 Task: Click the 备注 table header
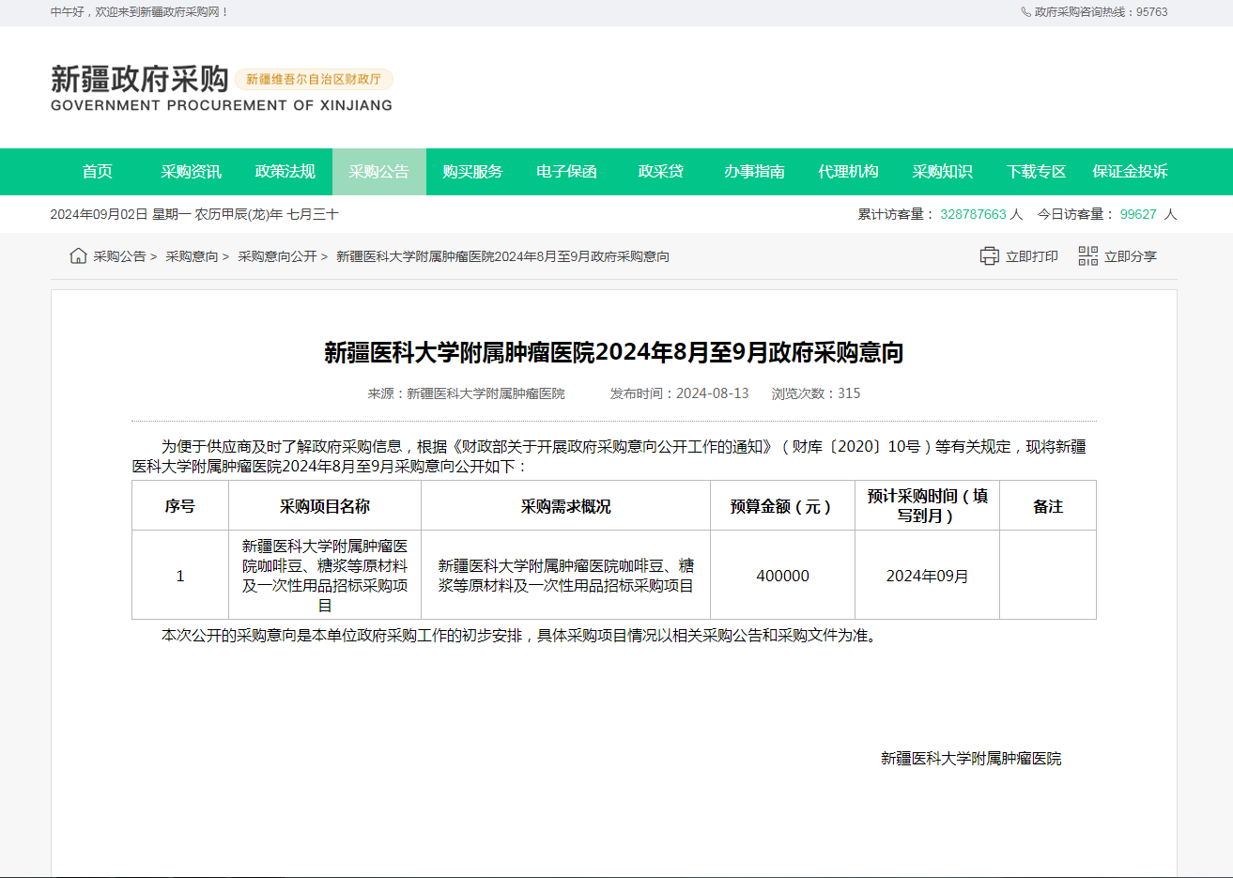tap(1048, 506)
